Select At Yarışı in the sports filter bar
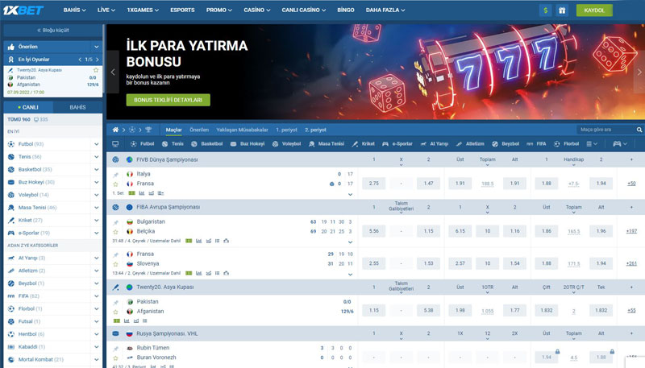The image size is (645, 368). pos(434,144)
